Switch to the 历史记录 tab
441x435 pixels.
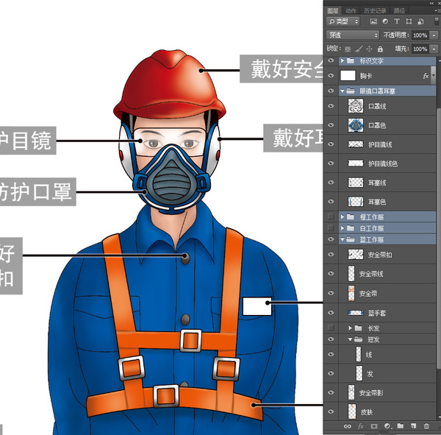tap(375, 11)
